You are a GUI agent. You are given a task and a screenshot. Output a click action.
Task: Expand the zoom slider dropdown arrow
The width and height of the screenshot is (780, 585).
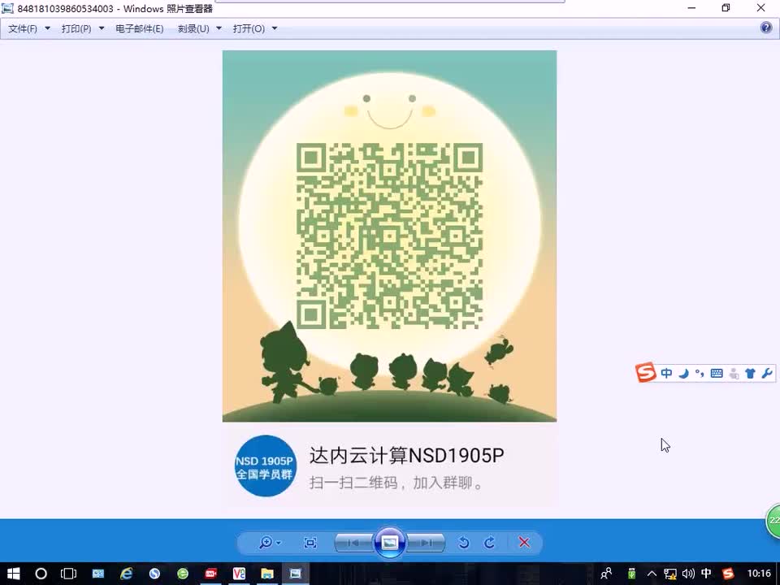click(279, 543)
